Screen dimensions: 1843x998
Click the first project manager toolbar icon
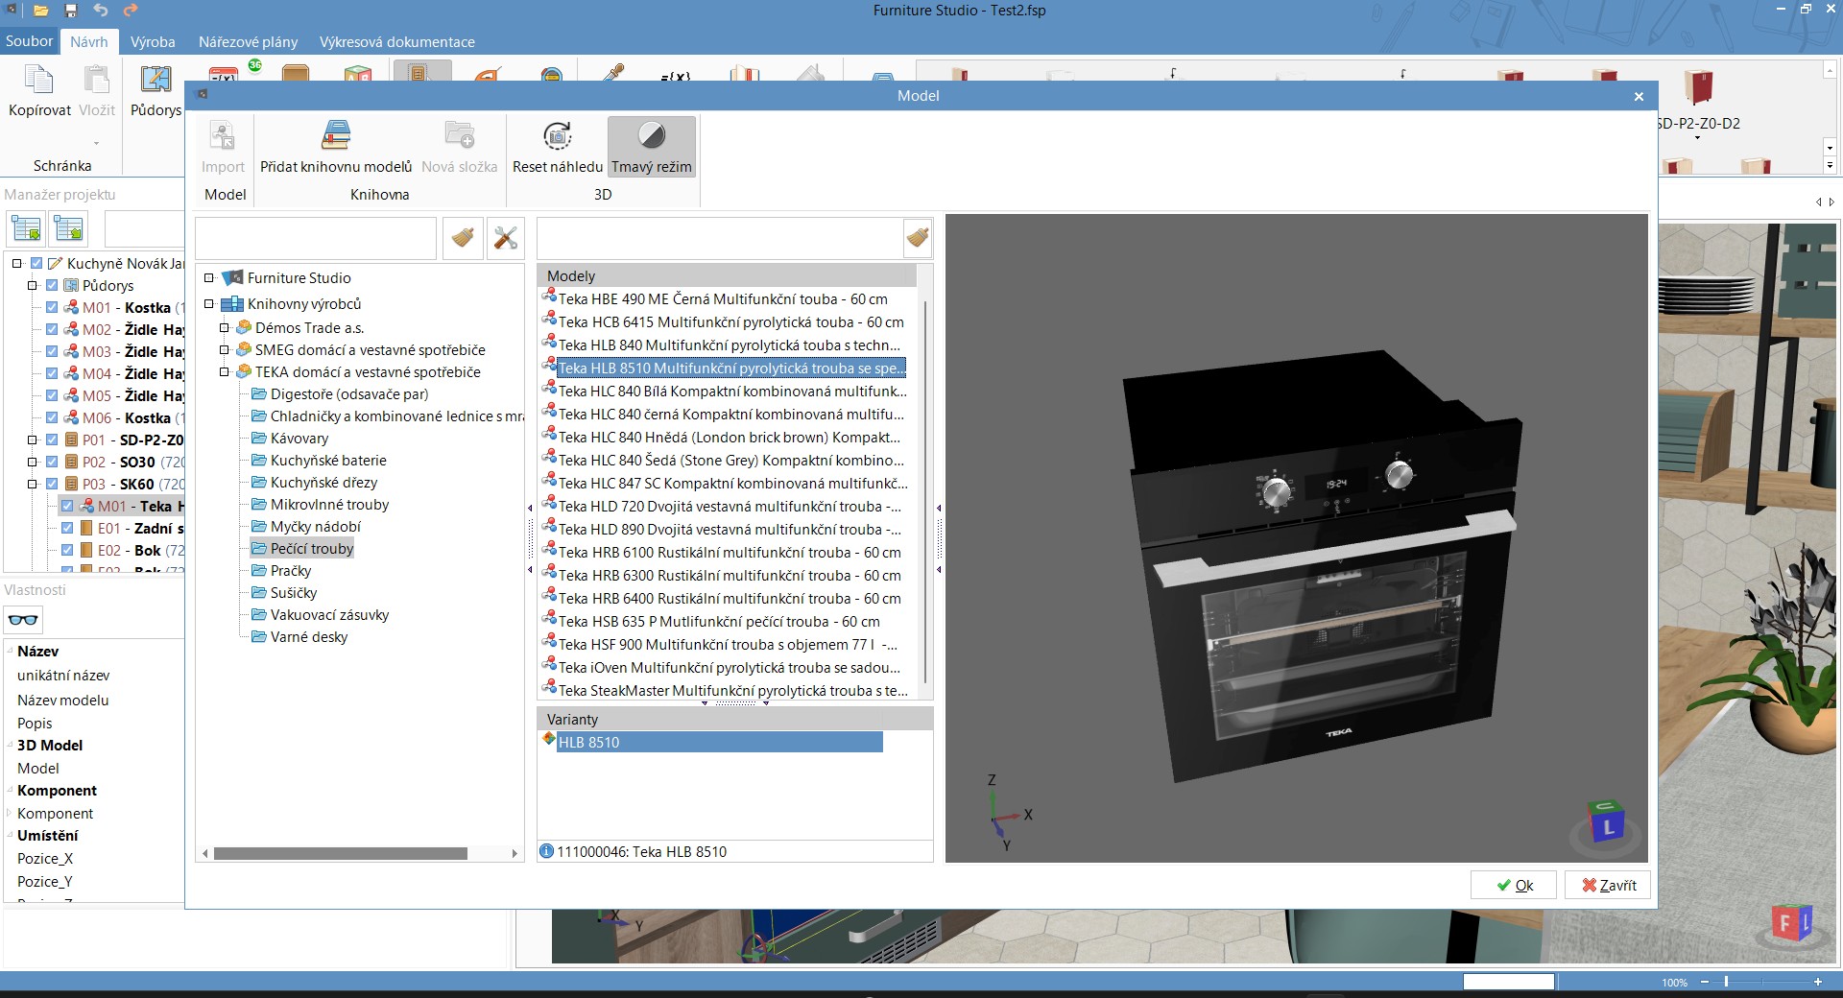pyautogui.click(x=27, y=229)
